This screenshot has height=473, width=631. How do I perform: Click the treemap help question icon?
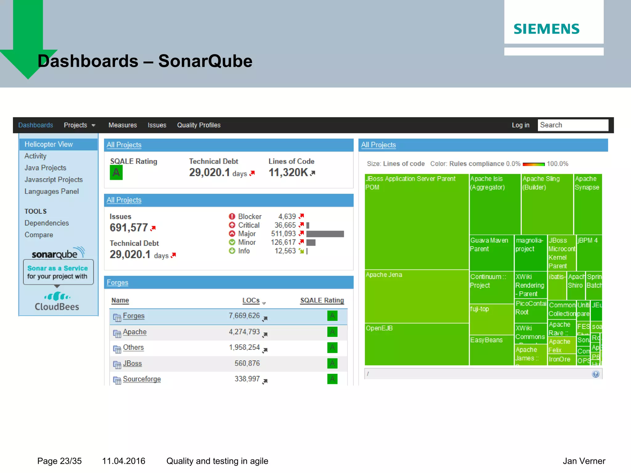click(x=596, y=374)
